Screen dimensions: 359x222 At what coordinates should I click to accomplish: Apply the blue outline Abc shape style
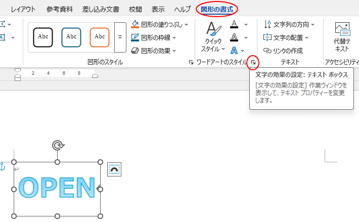71,37
